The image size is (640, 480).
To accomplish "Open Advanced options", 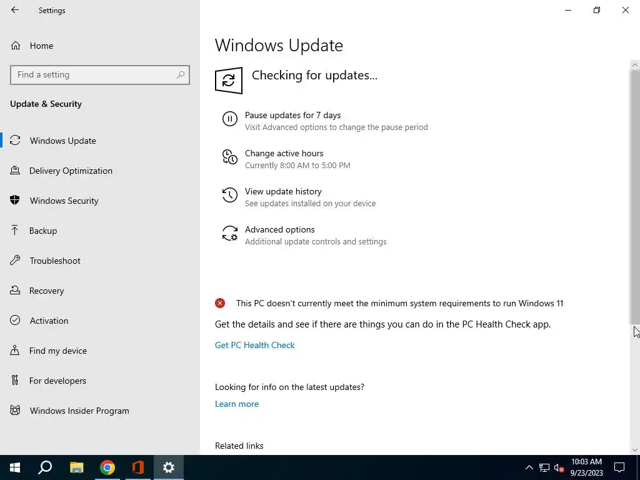I will [279, 229].
